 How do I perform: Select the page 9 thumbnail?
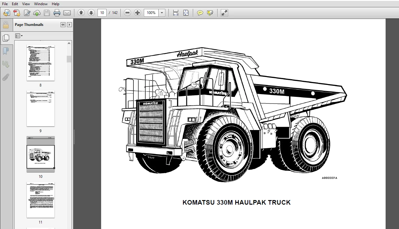(41, 108)
